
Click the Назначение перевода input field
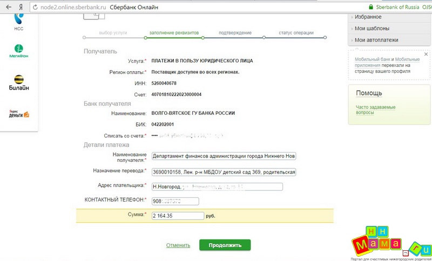224,172
